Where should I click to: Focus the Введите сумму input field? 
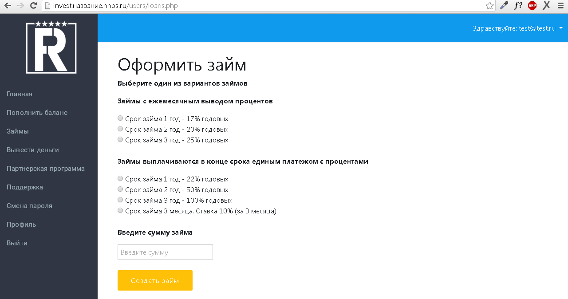coord(165,252)
